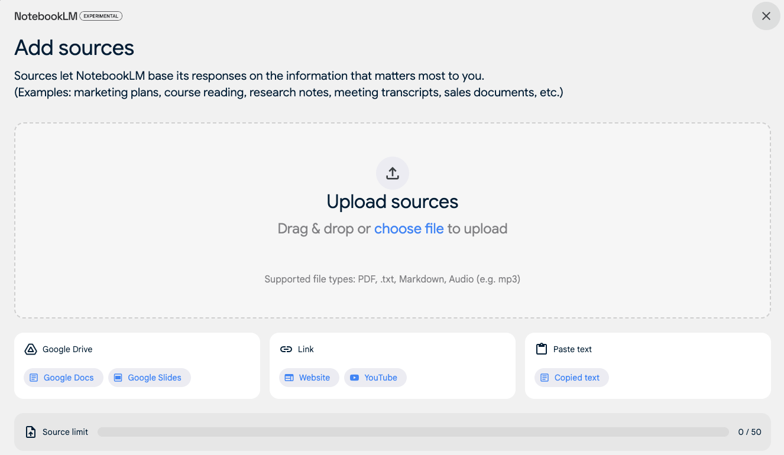
Task: Click the Google Drive triangle icon
Action: pos(31,349)
